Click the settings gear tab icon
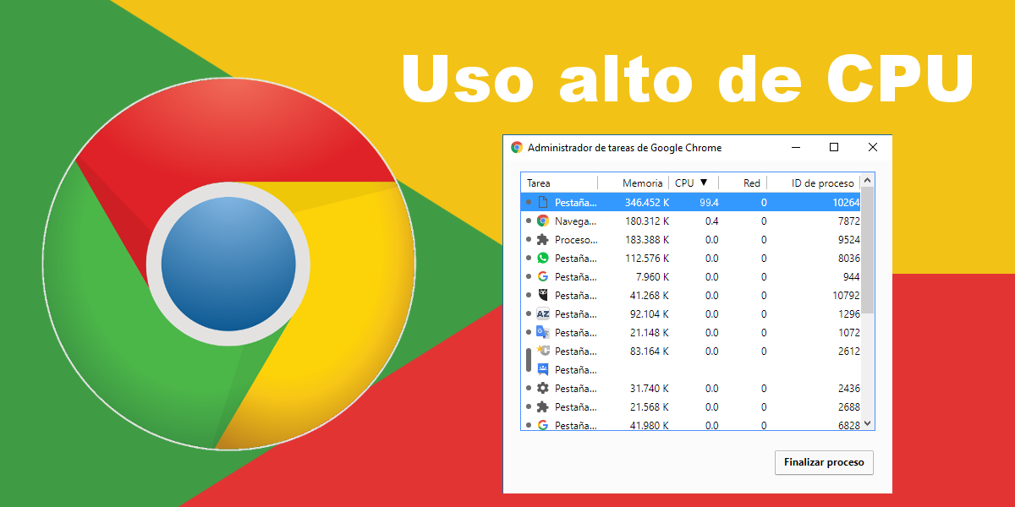The image size is (1015, 507). tap(543, 389)
